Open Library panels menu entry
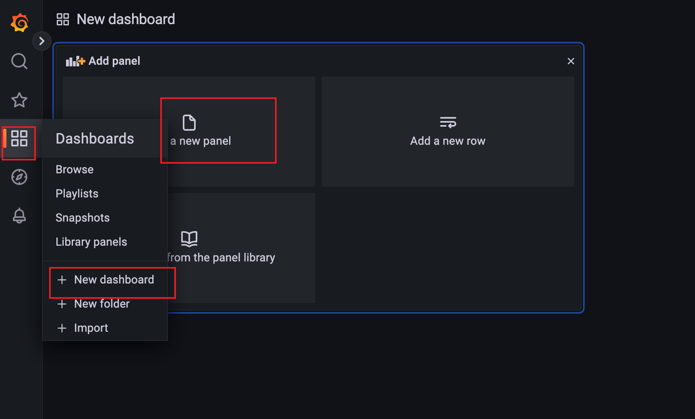 pyautogui.click(x=91, y=242)
